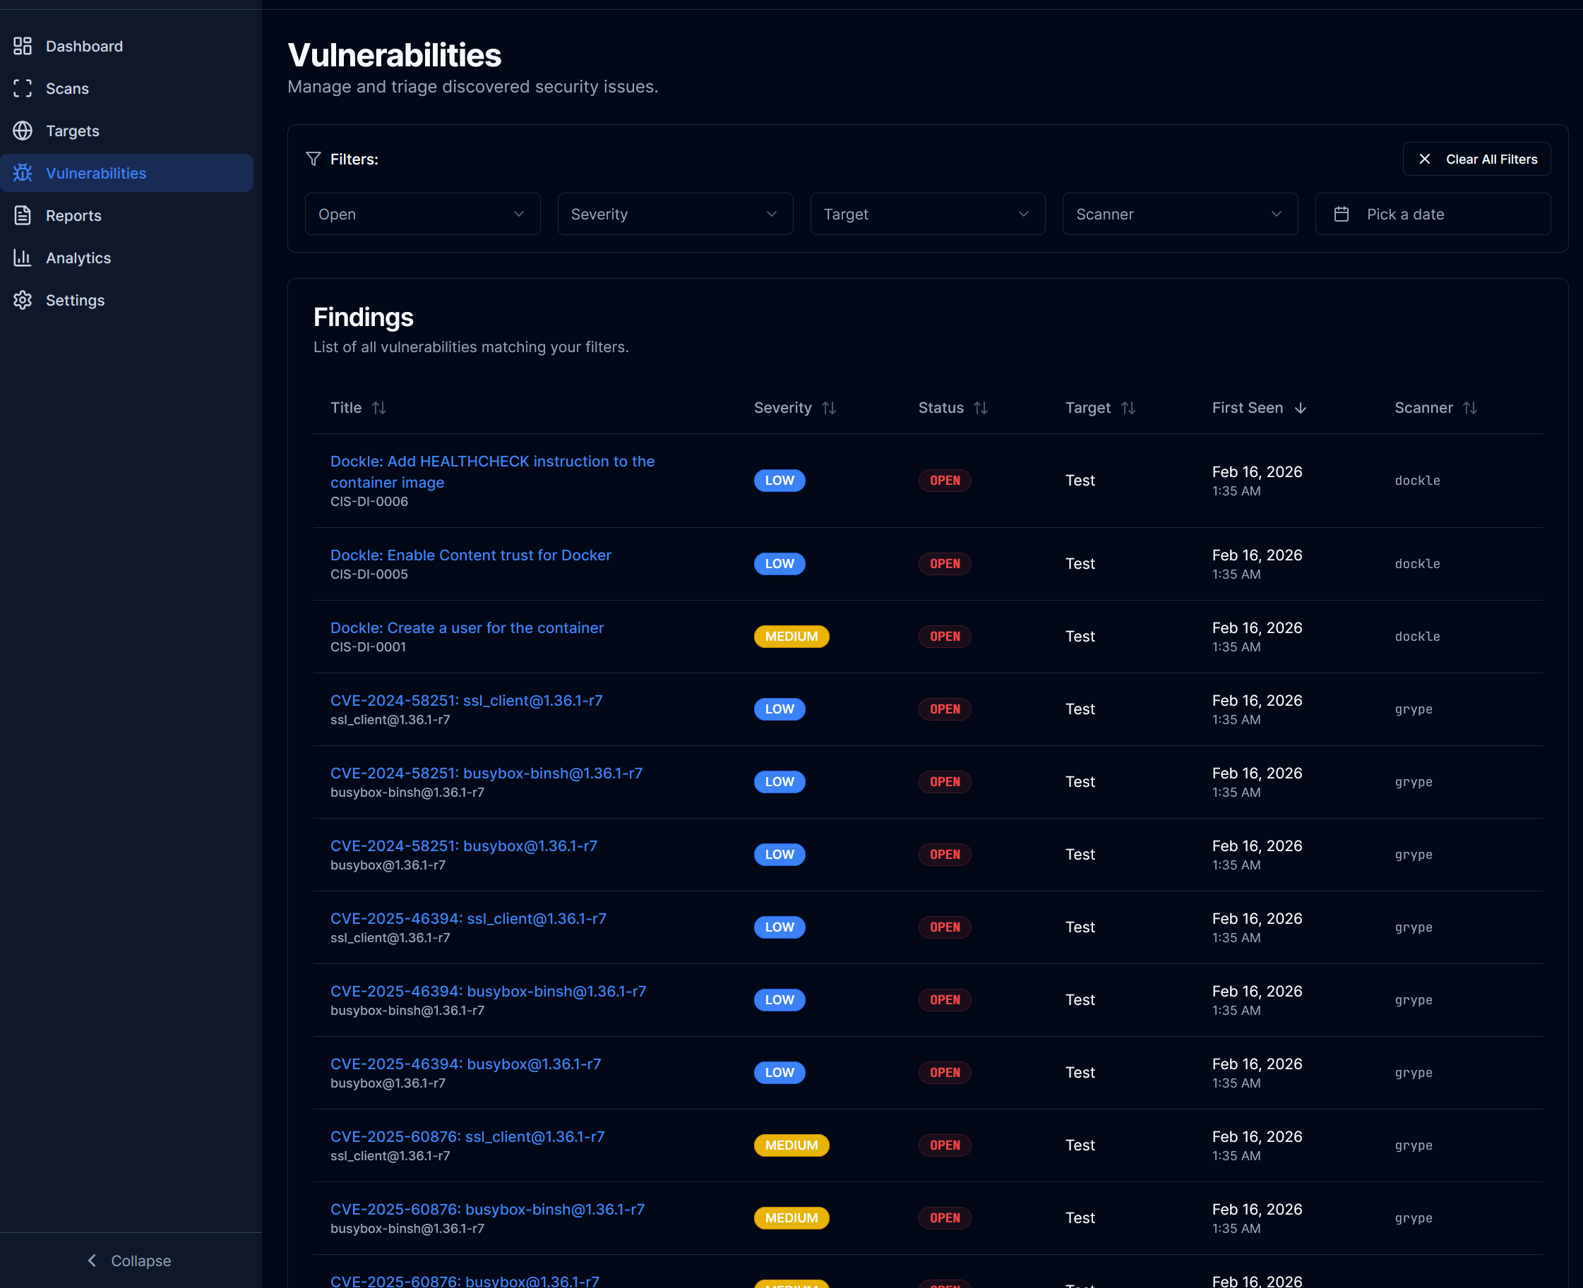Open the Severity filter dropdown

674,214
